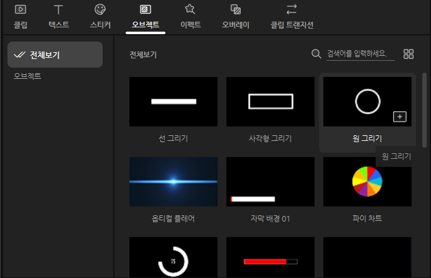Click the add icon on 원 그리기

click(399, 117)
